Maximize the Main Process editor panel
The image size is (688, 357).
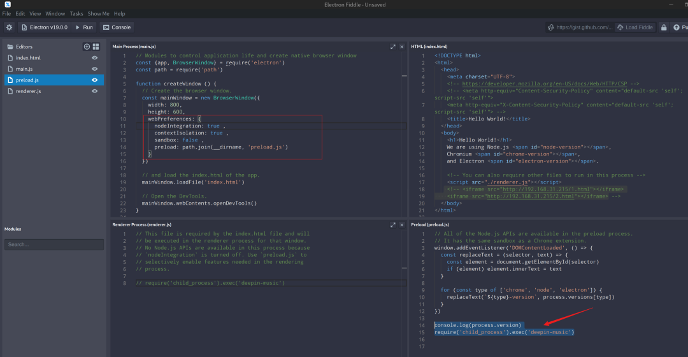(393, 47)
